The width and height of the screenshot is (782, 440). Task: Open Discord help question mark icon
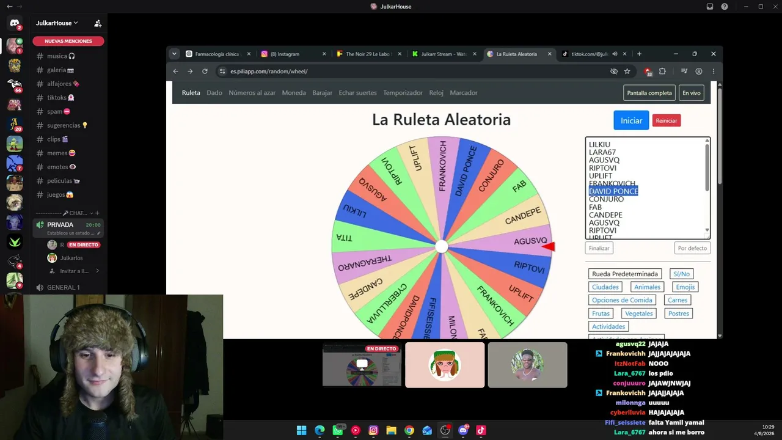pyautogui.click(x=725, y=7)
